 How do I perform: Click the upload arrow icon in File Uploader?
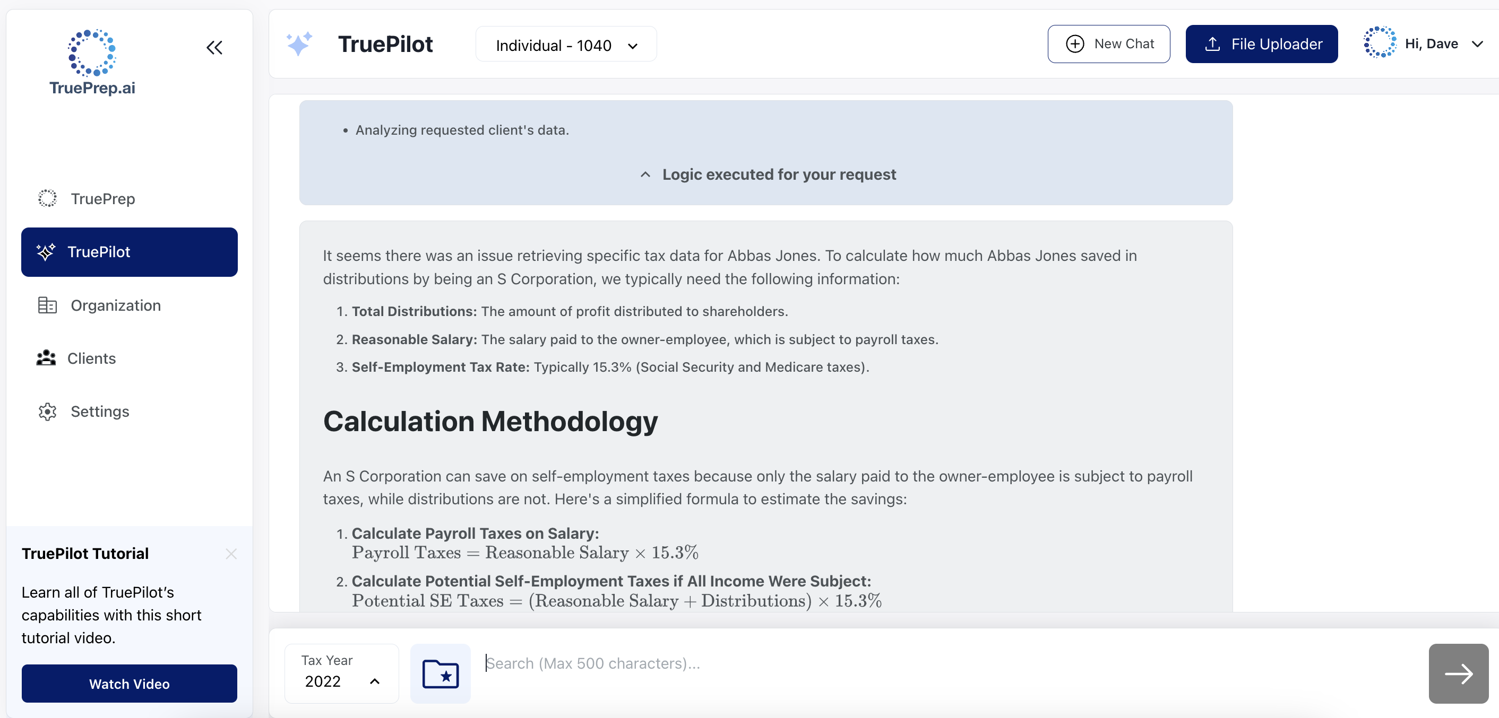(1213, 43)
